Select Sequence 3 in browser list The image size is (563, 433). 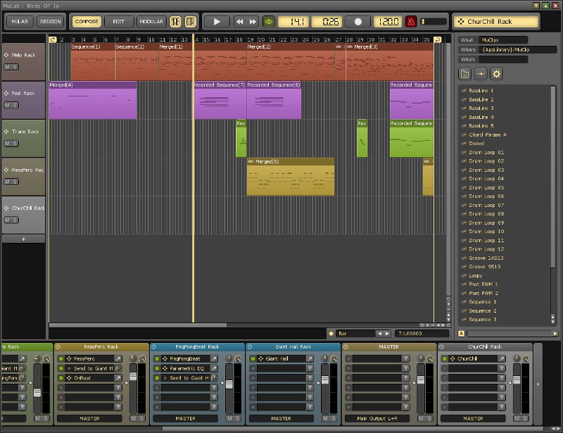click(483, 320)
